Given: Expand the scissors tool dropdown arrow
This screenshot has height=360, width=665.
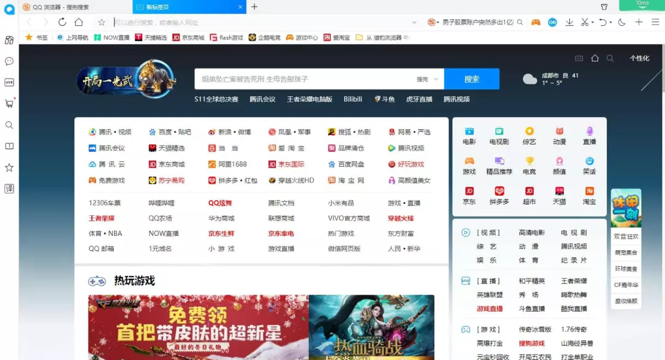Looking at the screenshot, I should 592,23.
